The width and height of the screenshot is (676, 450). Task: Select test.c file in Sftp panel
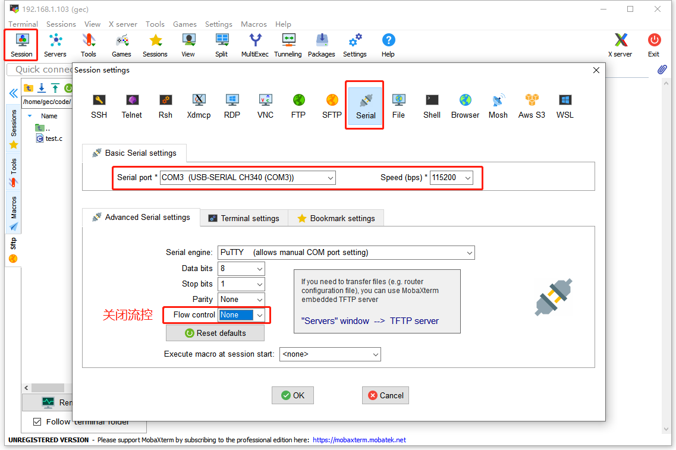(x=49, y=139)
